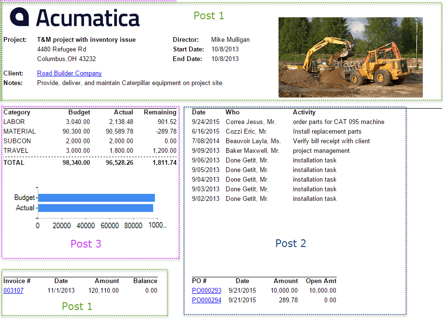
Task: Click PO amount 289.78
Action: [x=288, y=300]
